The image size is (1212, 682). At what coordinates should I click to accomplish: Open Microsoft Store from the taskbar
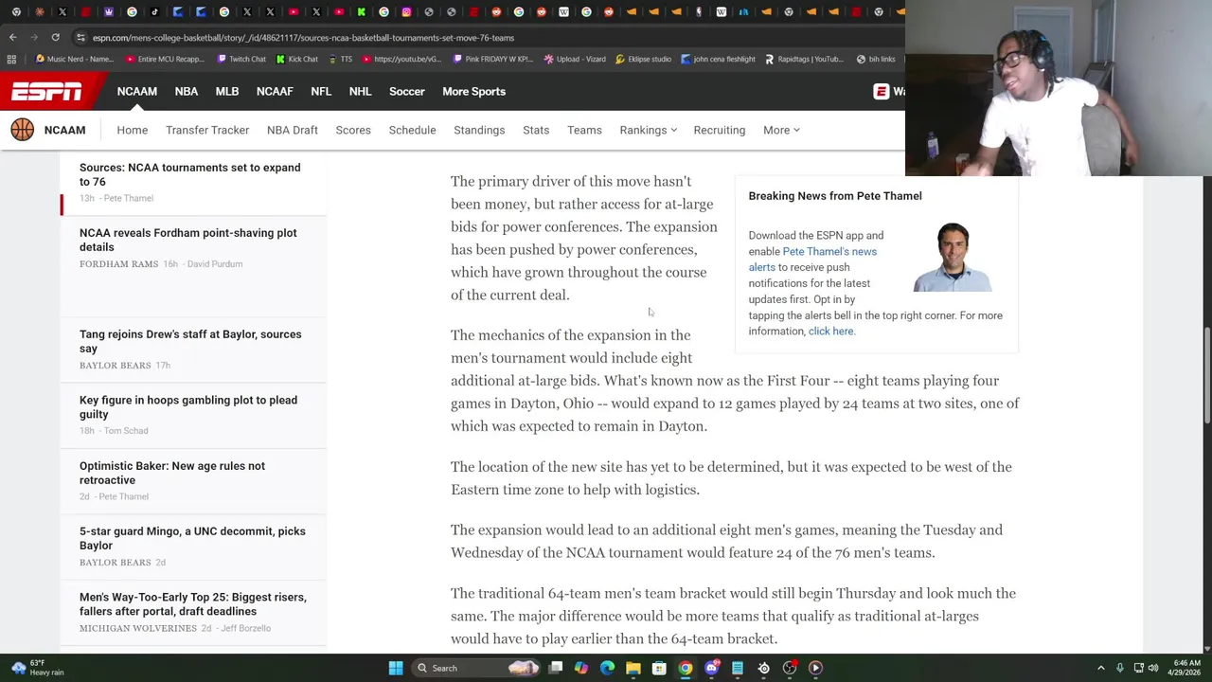pyautogui.click(x=659, y=668)
